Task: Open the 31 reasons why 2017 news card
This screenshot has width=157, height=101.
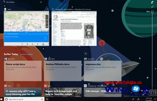Action: click(23, 92)
